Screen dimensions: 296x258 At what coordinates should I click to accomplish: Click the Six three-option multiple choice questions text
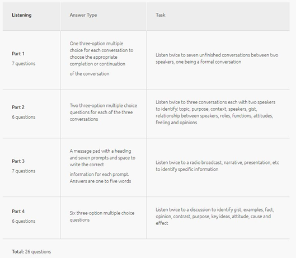tap(102, 217)
